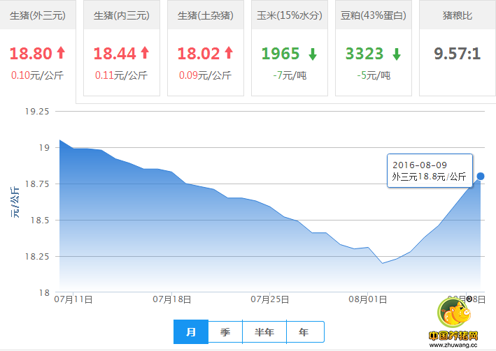
Task: Click the red up arrow beside 18.44
Action: click(145, 52)
